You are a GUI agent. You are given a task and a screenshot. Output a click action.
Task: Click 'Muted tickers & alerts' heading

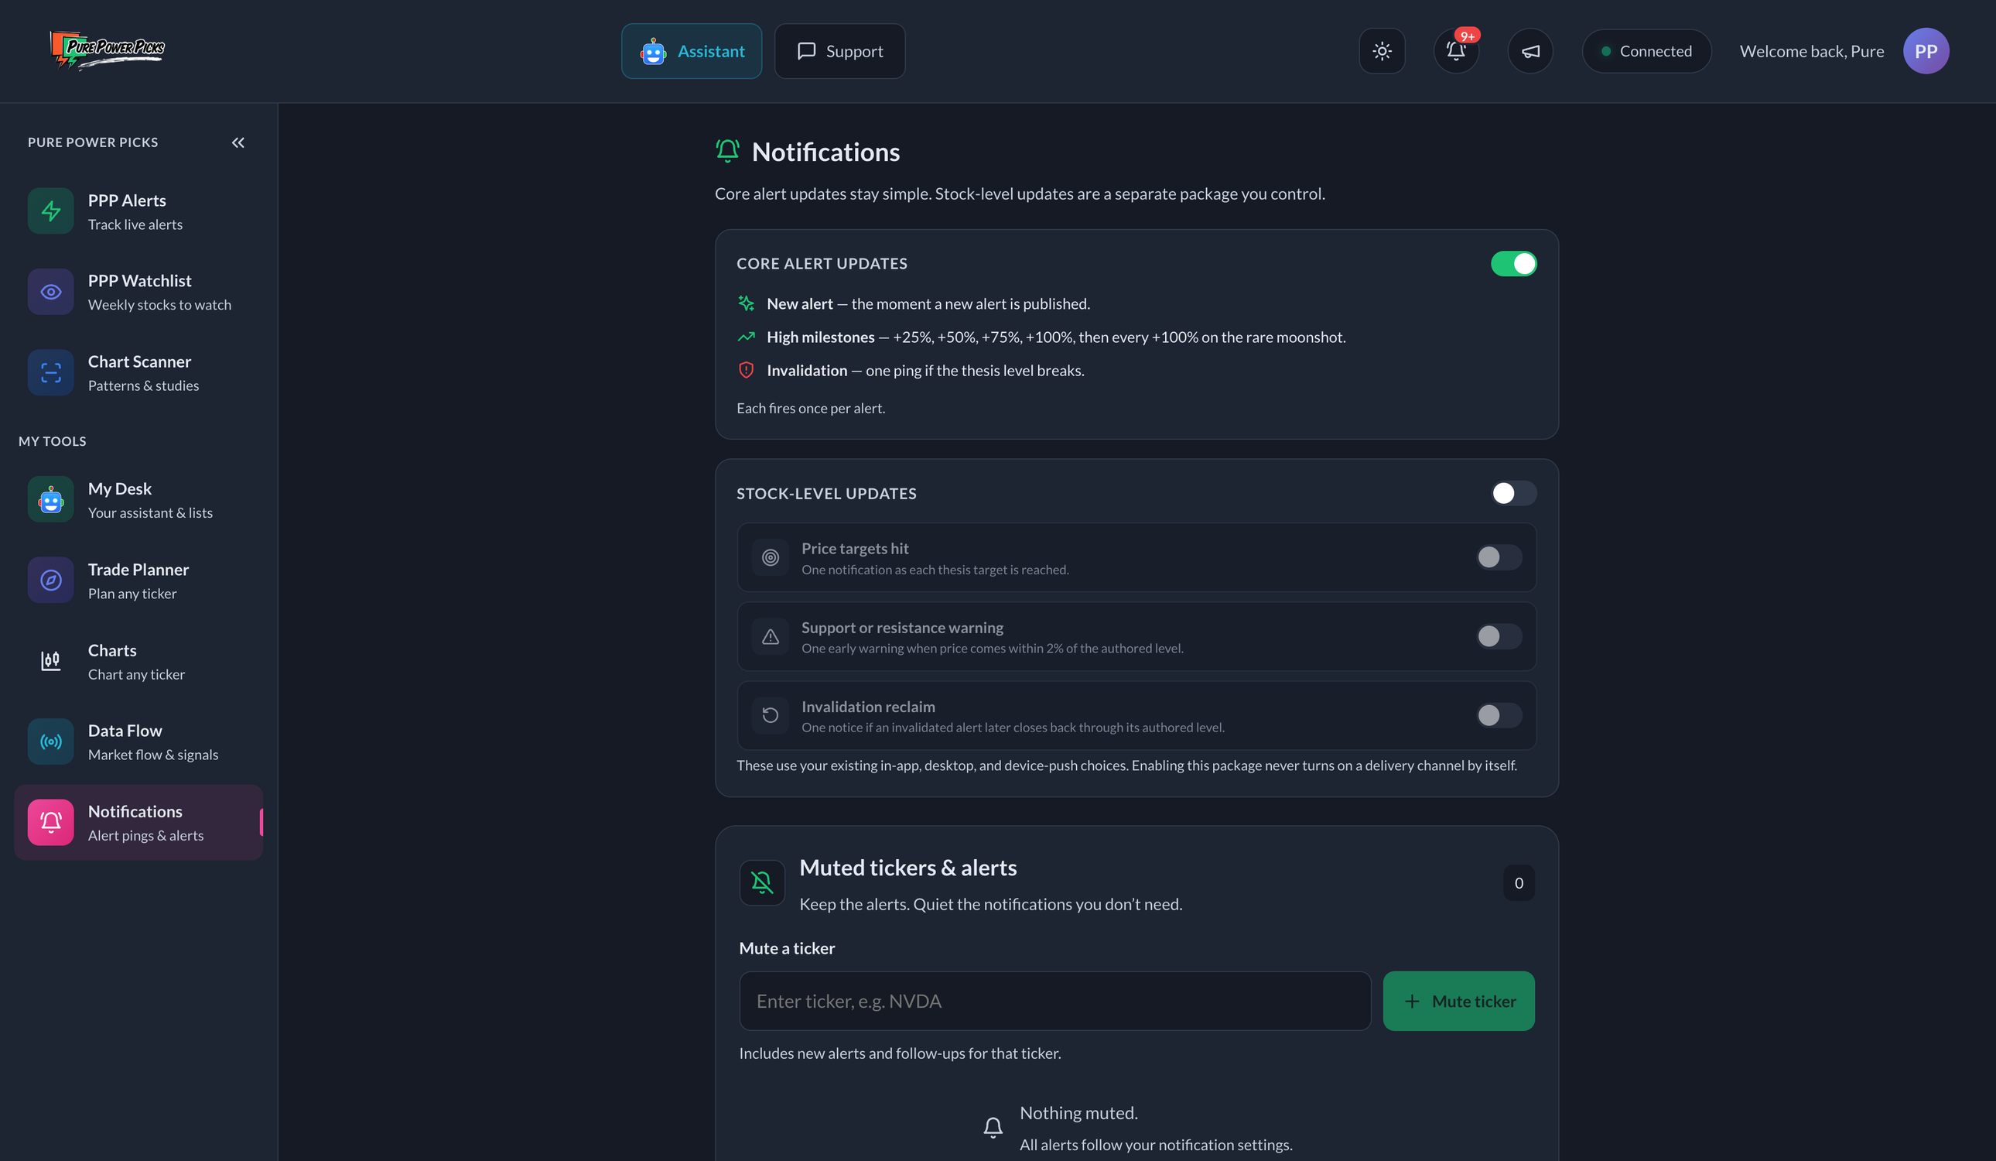coord(907,867)
